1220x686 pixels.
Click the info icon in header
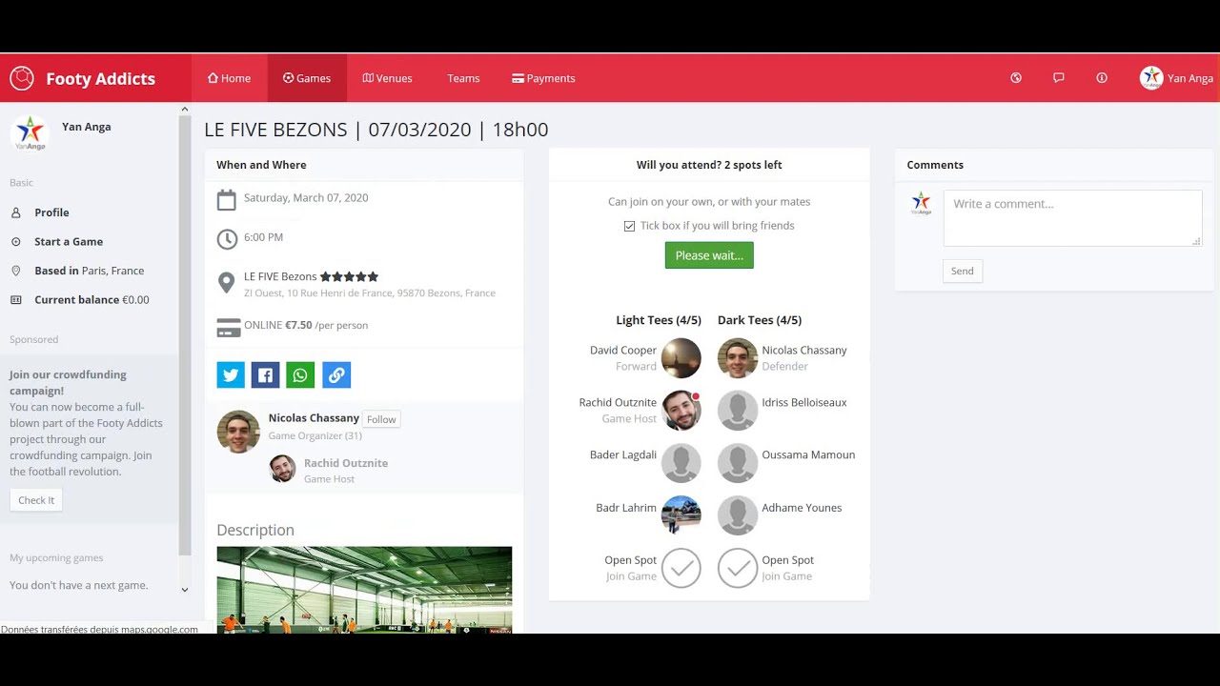pos(1102,78)
